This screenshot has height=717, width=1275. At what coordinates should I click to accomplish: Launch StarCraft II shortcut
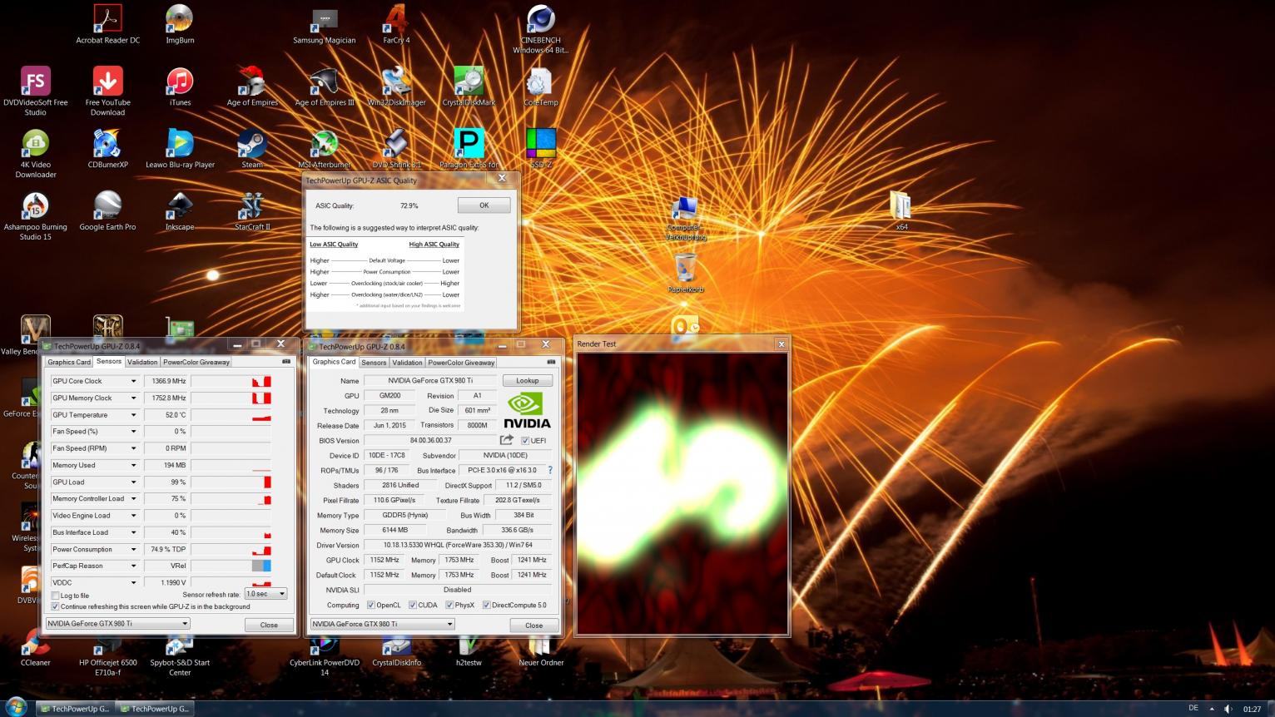[252, 211]
